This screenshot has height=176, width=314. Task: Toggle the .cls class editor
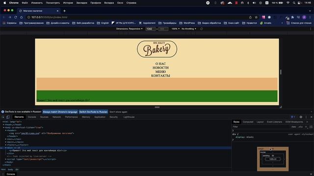[x=300, y=127]
